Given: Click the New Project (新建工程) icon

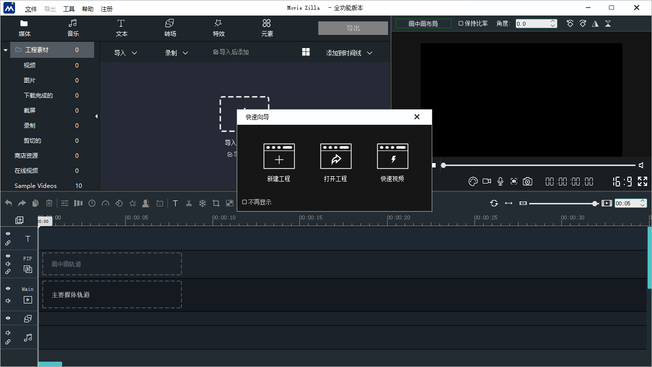Looking at the screenshot, I should click(279, 156).
